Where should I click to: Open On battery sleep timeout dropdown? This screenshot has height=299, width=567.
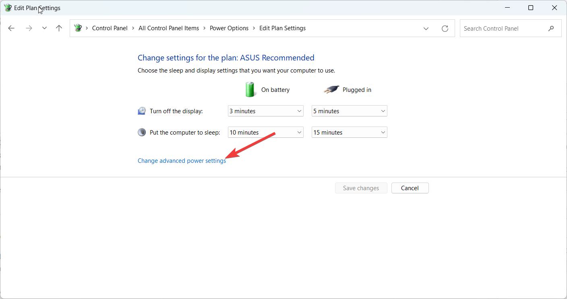coord(266,132)
